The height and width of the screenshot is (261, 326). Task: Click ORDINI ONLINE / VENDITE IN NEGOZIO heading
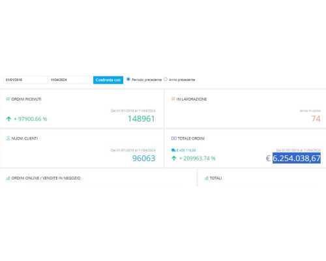[x=46, y=178]
